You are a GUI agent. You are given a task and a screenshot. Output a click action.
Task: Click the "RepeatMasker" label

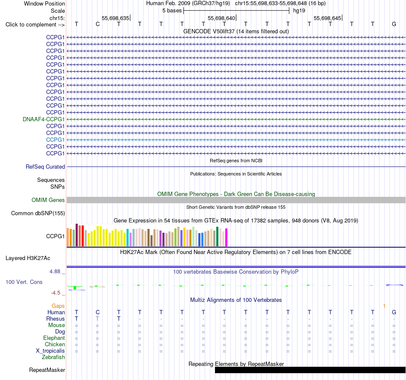tap(47, 370)
